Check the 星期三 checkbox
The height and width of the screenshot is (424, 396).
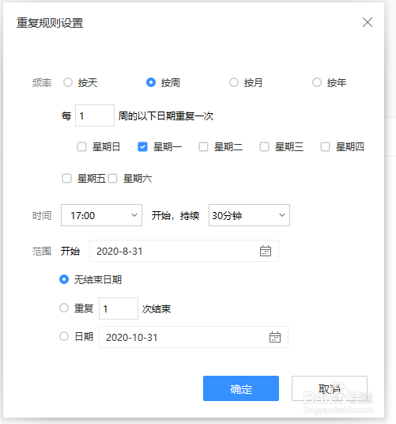tap(264, 147)
